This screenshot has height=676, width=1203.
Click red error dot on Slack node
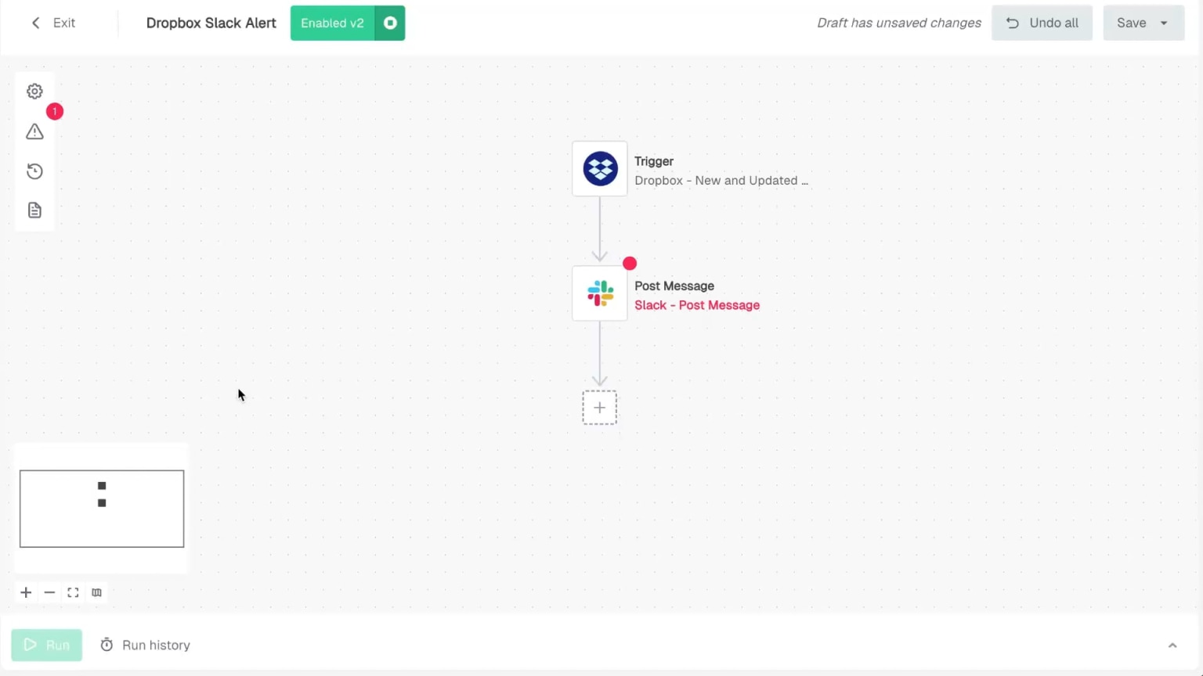[630, 264]
